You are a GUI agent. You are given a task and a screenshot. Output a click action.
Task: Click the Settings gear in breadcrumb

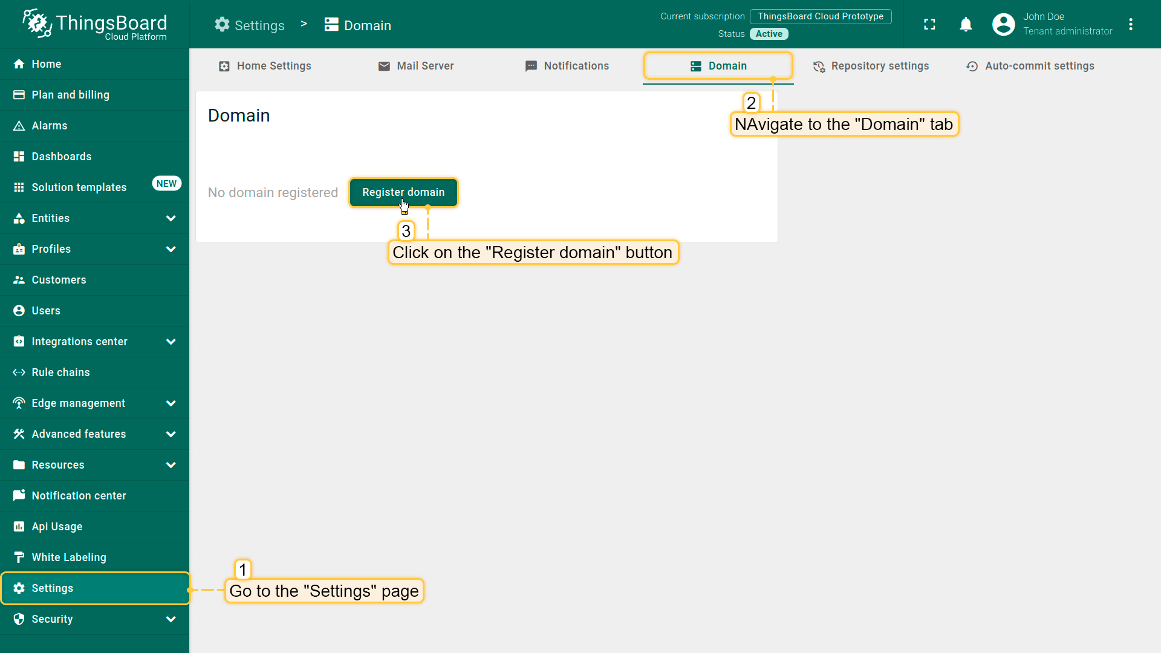click(222, 25)
